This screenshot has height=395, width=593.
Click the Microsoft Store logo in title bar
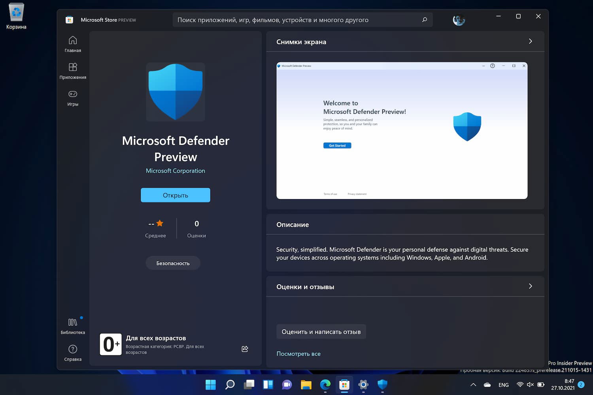[x=70, y=20]
